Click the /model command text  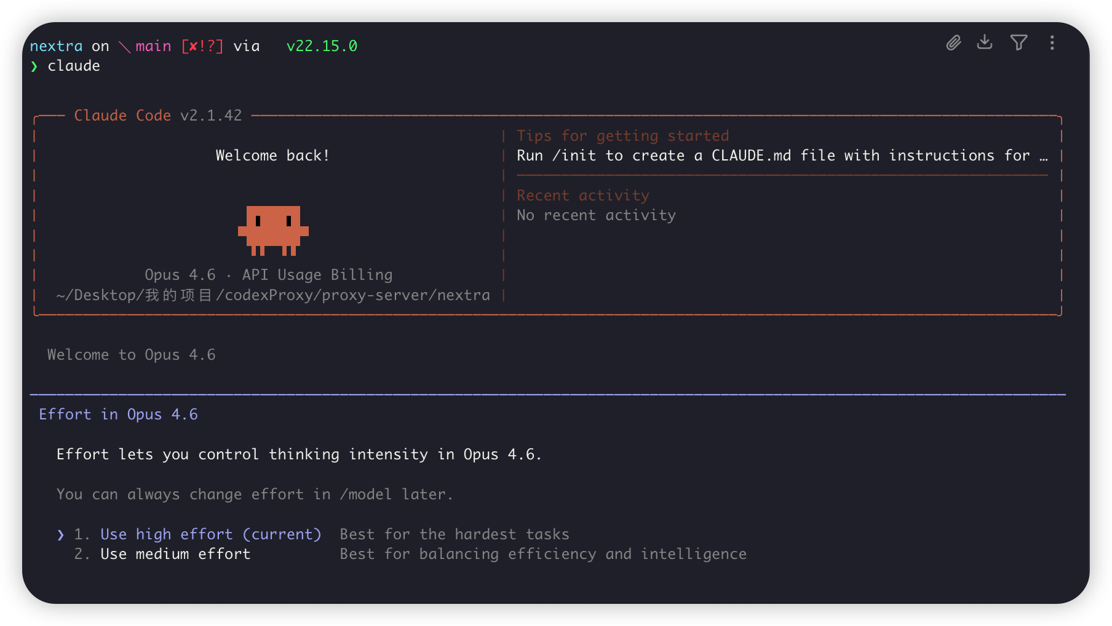365,494
